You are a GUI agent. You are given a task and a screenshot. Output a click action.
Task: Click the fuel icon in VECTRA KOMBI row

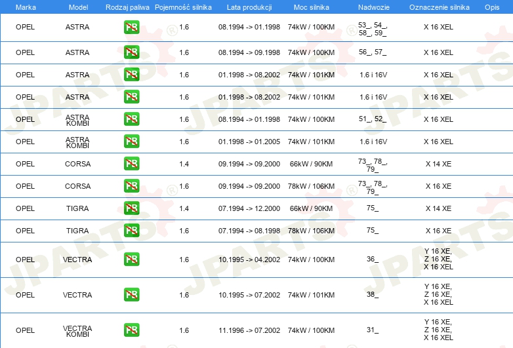click(131, 330)
